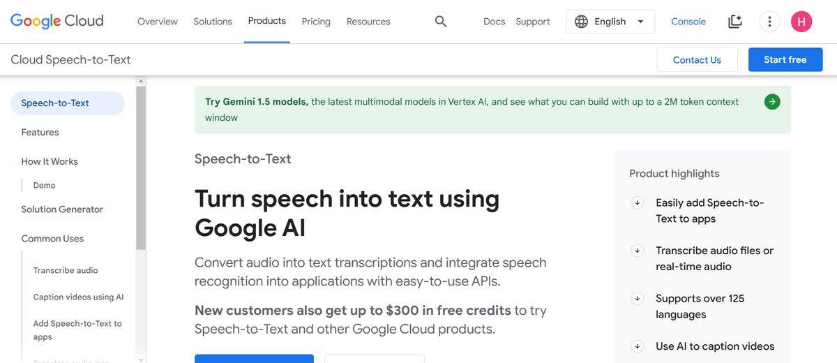Select Common Uses in the sidebar
837x363 pixels.
pos(52,239)
